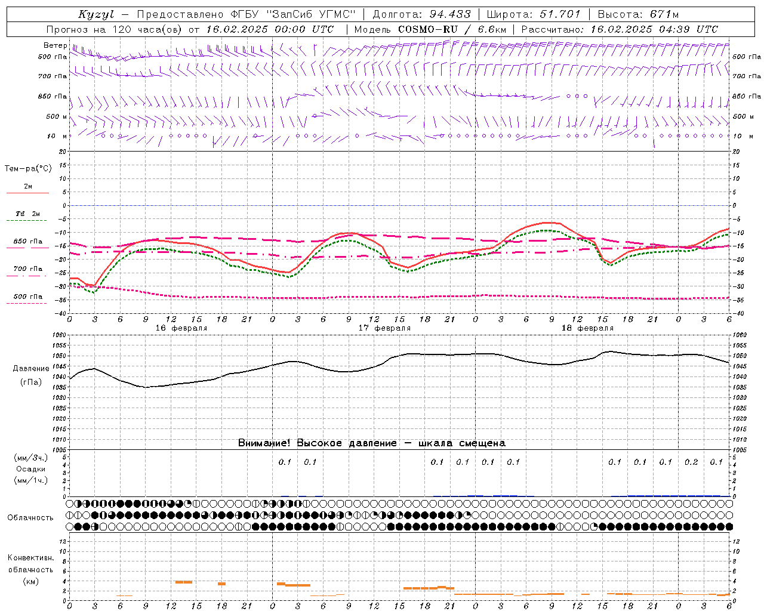
Task: Click the latitude value Широта: 51.701
Action: click(534, 14)
